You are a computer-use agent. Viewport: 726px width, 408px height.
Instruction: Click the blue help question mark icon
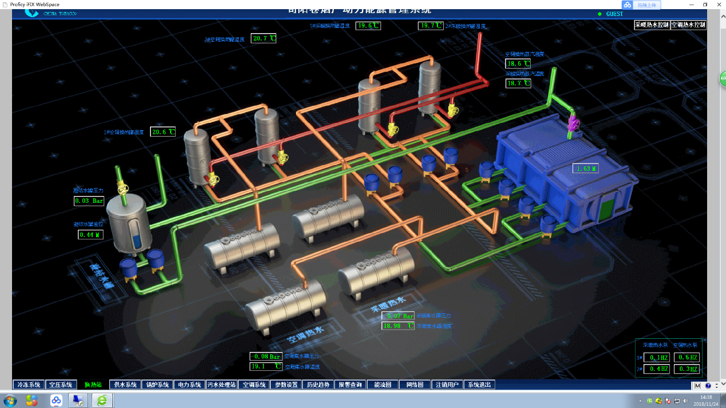click(708, 386)
